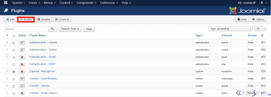The width and height of the screenshot is (271, 97).
Task: Click the status icon for Content - Smart Search
Action: pyautogui.click(x=22, y=93)
